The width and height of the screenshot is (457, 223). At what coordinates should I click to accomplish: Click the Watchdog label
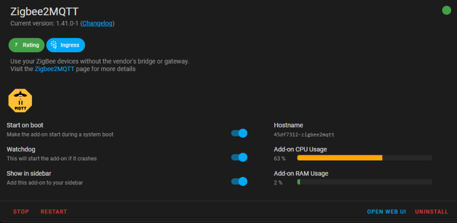(x=21, y=149)
